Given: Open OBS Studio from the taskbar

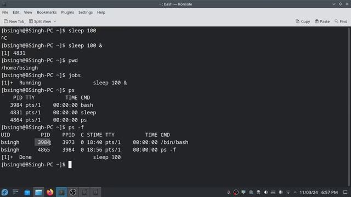Looking at the screenshot, I should [73, 192].
